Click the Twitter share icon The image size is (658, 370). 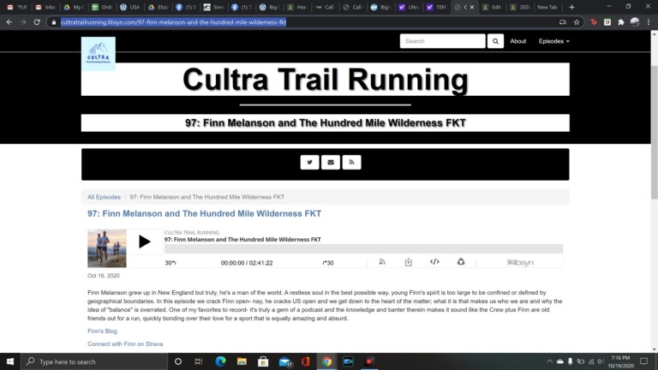tap(309, 162)
